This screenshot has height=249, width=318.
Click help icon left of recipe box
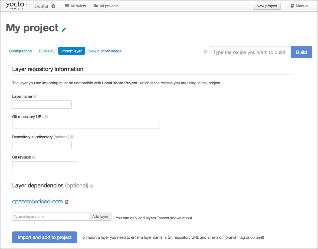(x=205, y=52)
